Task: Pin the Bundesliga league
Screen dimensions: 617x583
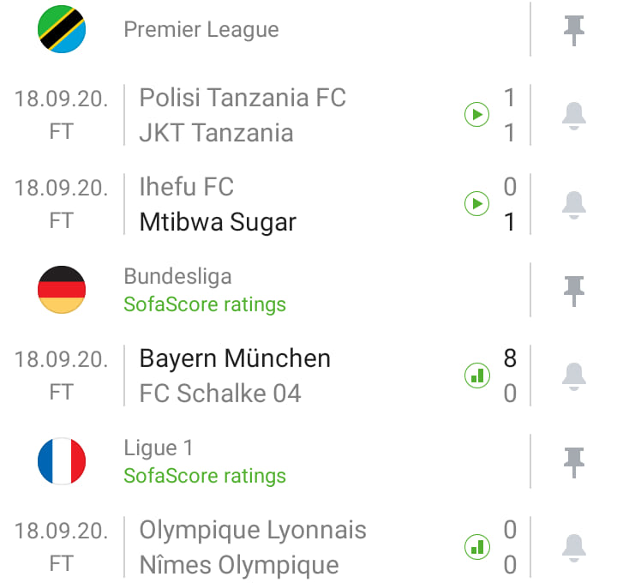Action: coord(573,291)
